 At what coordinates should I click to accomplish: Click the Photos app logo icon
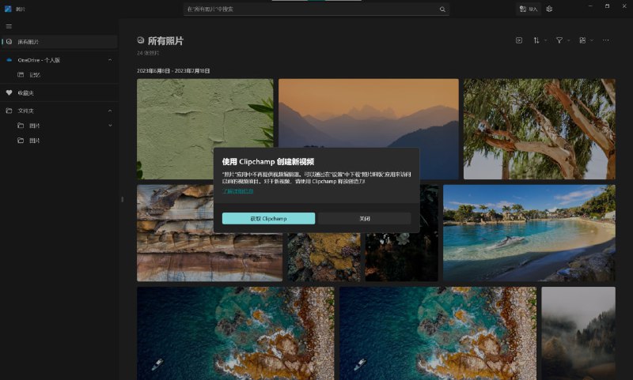tap(8, 9)
